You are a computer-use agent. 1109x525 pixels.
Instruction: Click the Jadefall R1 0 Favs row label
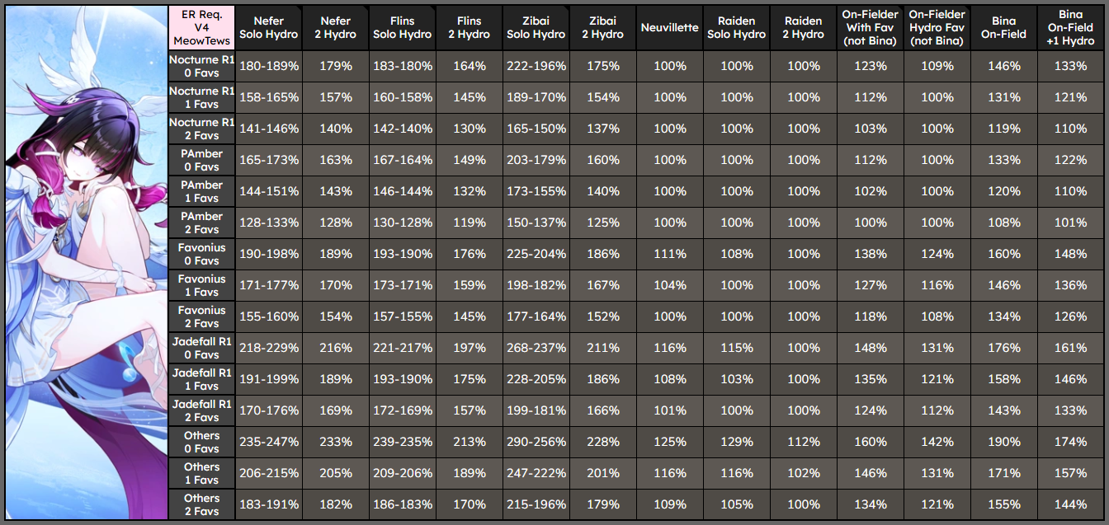[201, 349]
